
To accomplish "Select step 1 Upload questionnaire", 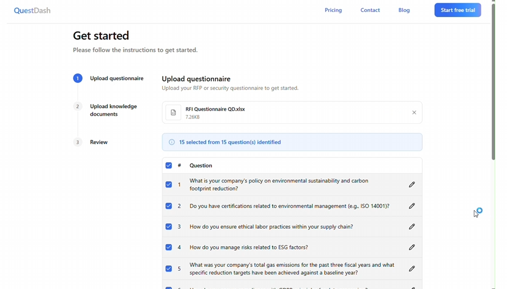I will 108,78.
